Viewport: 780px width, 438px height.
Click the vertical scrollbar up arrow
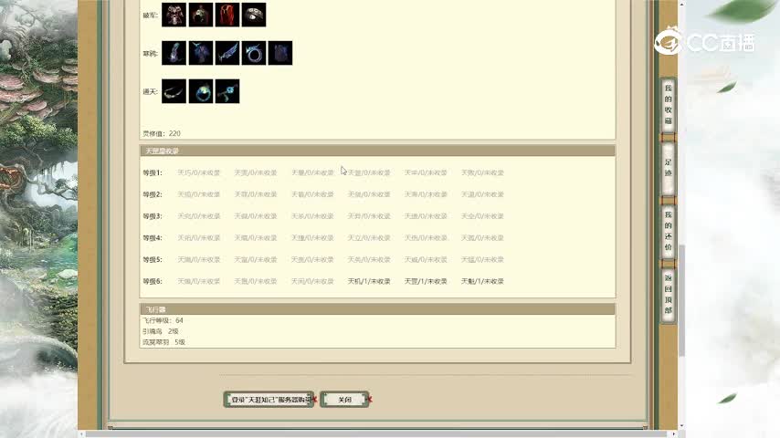[682, 4]
